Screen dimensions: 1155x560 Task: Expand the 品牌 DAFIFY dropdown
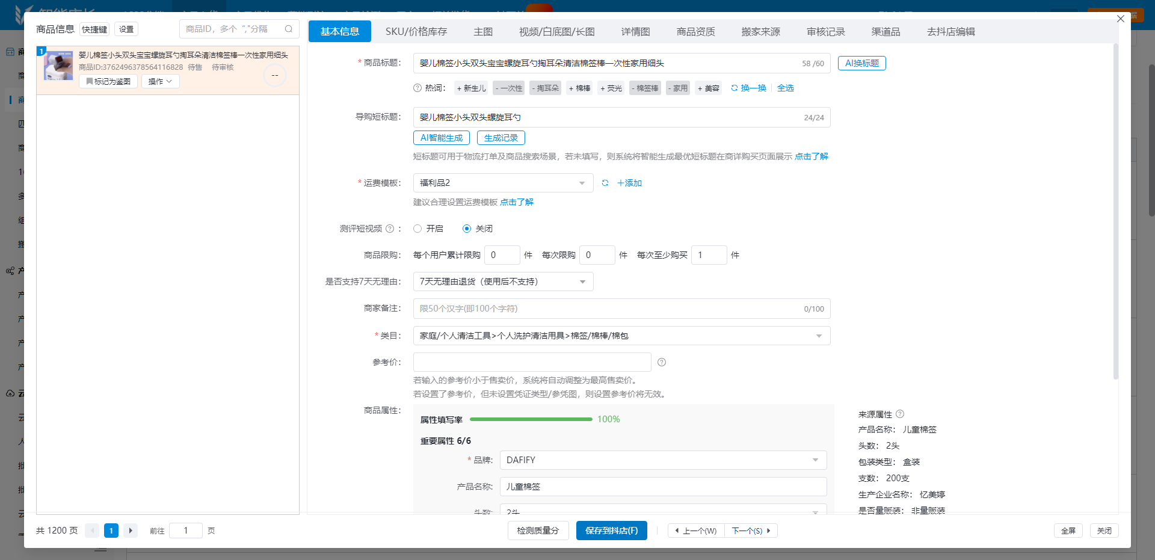816,460
